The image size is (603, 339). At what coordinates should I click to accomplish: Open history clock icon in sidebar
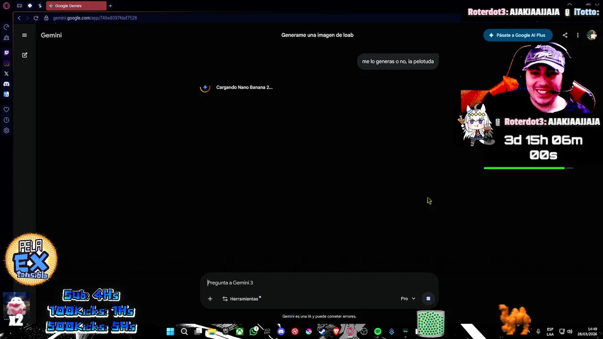pyautogui.click(x=6, y=120)
